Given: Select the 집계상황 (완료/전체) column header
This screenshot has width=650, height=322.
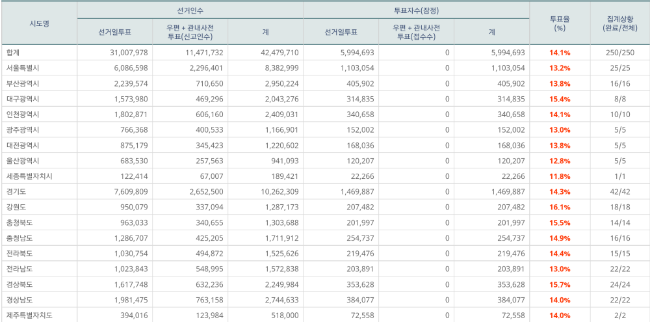Looking at the screenshot, I should pos(619,23).
